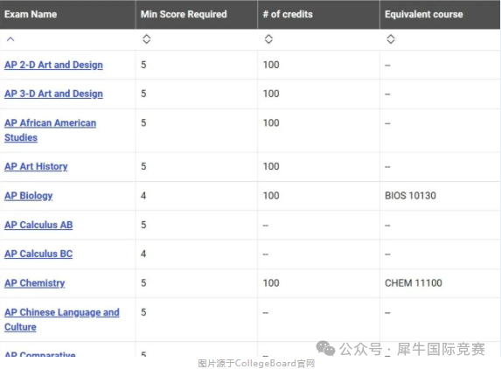Click the Min Score Required header
The width and height of the screenshot is (501, 369).
[x=184, y=14]
